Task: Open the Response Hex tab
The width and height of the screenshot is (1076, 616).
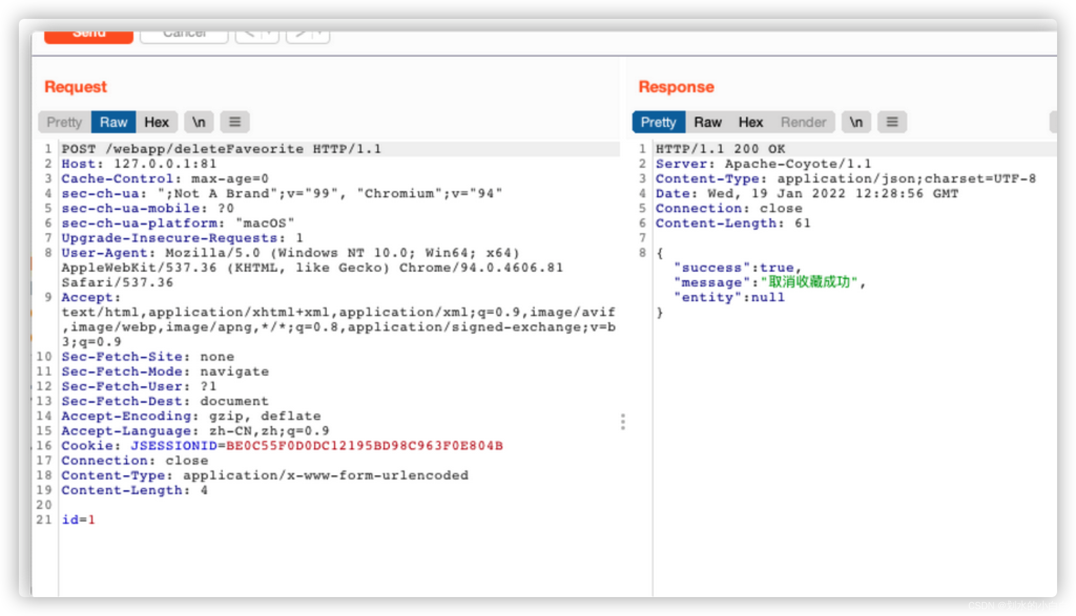Action: pos(751,122)
